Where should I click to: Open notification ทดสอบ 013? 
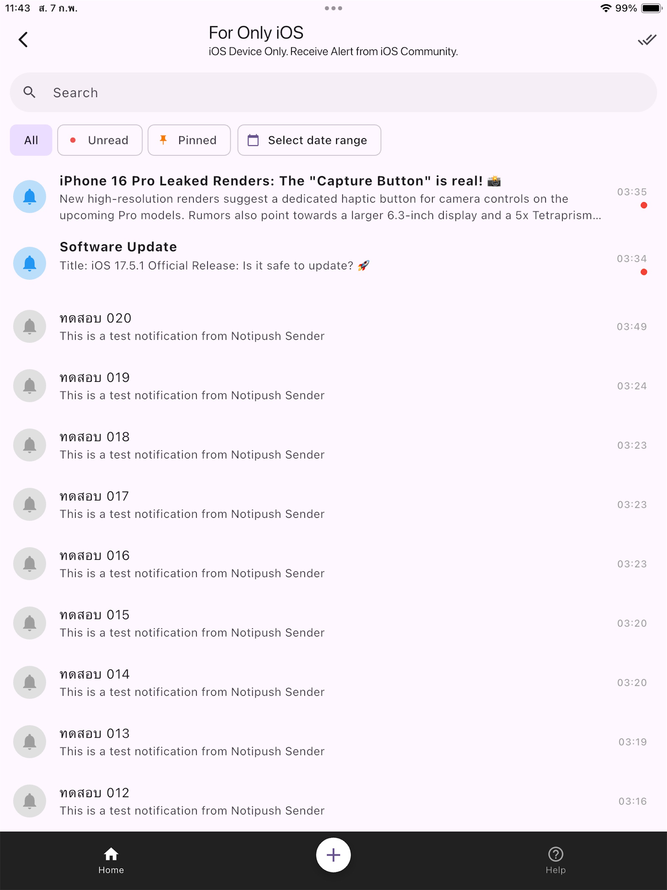pos(333,742)
